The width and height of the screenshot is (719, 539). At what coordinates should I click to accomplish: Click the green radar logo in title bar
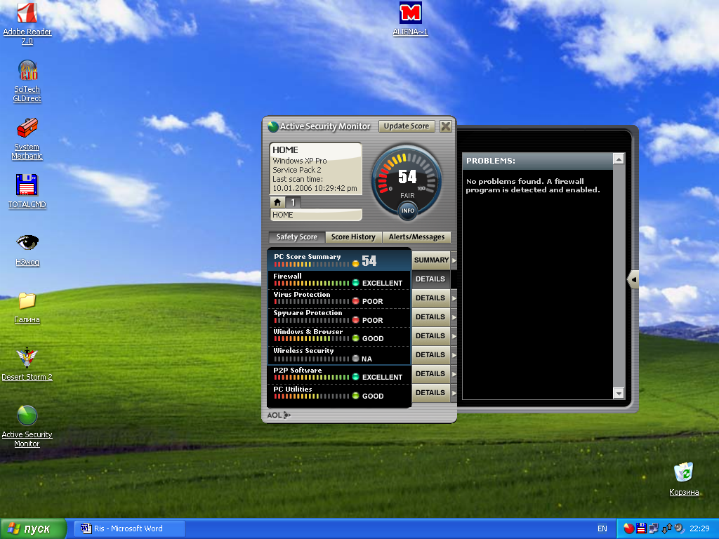[x=273, y=126]
